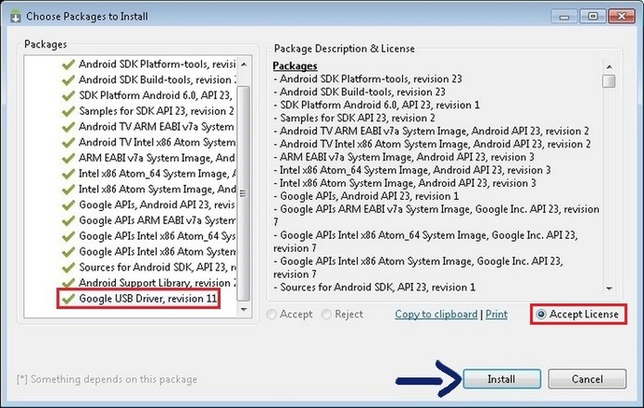Click the Cancel button
This screenshot has height=408, width=644.
[x=587, y=379]
